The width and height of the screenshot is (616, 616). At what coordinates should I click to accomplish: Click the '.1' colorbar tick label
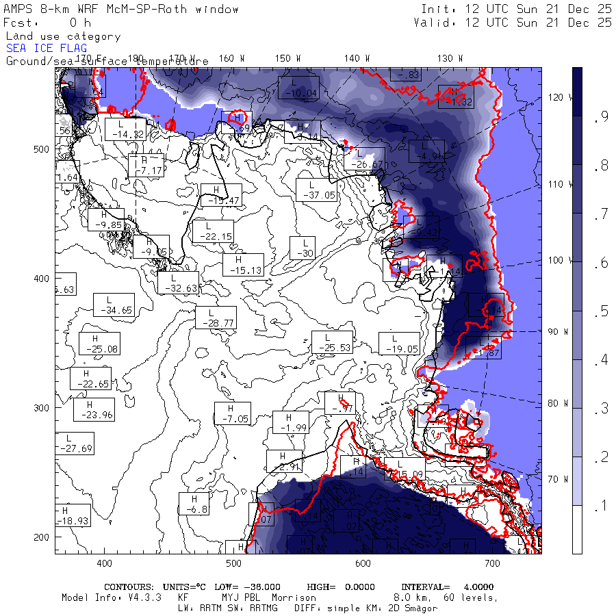[x=602, y=506]
